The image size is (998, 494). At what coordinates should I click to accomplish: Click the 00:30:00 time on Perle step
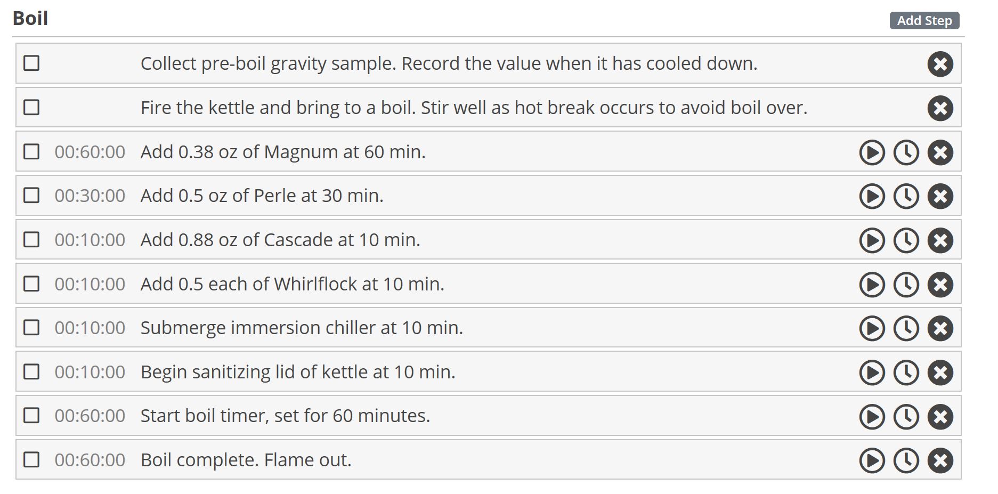90,196
